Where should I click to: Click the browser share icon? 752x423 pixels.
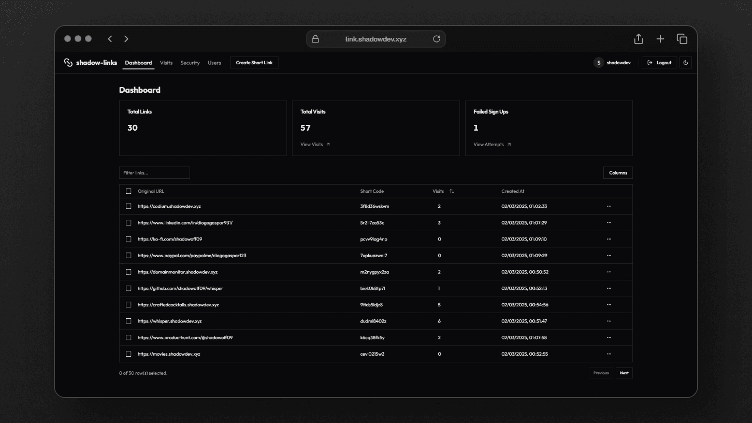click(639, 39)
